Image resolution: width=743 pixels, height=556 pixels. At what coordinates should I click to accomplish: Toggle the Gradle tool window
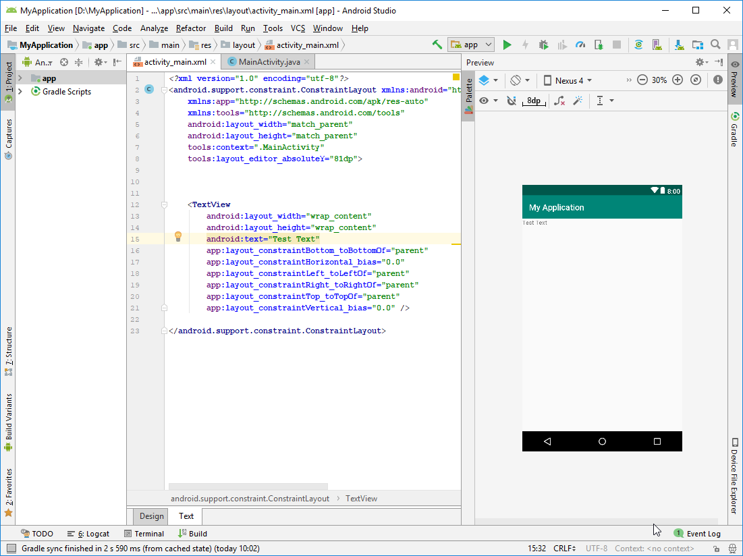click(734, 129)
